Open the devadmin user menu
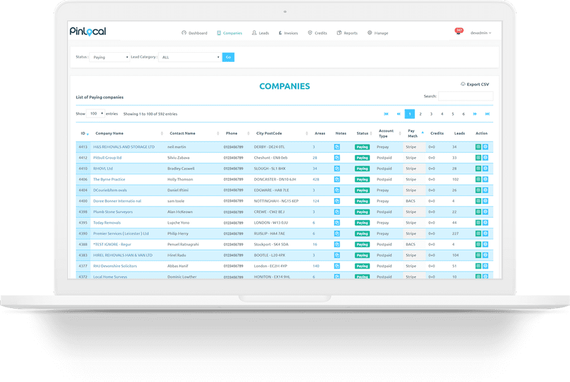 coord(480,33)
